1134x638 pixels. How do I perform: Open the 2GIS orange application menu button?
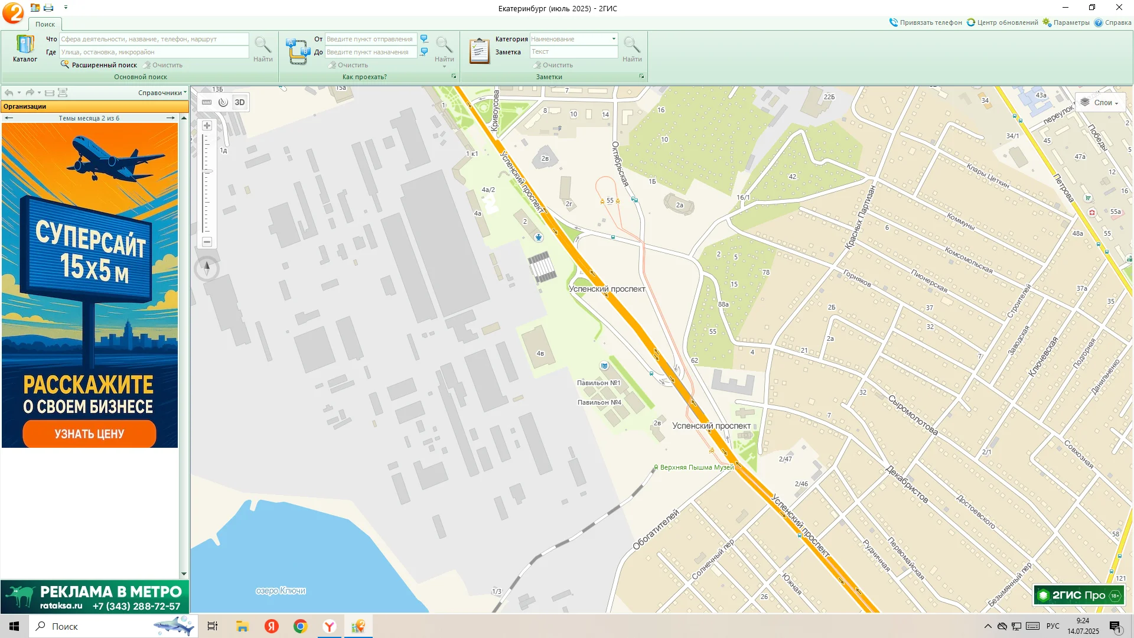(13, 12)
